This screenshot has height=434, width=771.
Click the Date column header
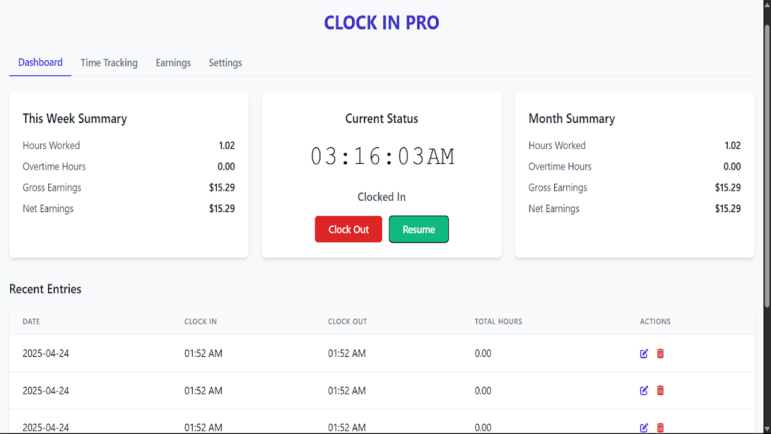click(31, 322)
